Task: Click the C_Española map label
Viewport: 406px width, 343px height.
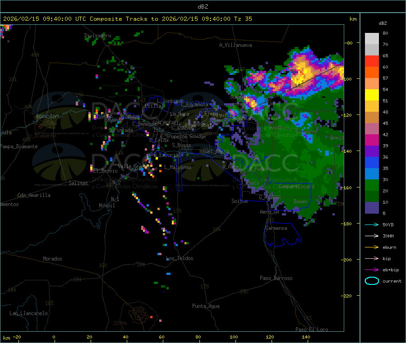Action: (x=194, y=105)
